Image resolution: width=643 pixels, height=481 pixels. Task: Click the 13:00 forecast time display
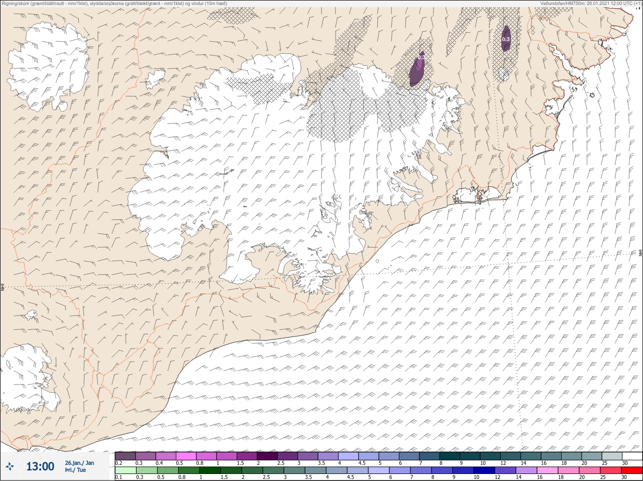(x=40, y=467)
